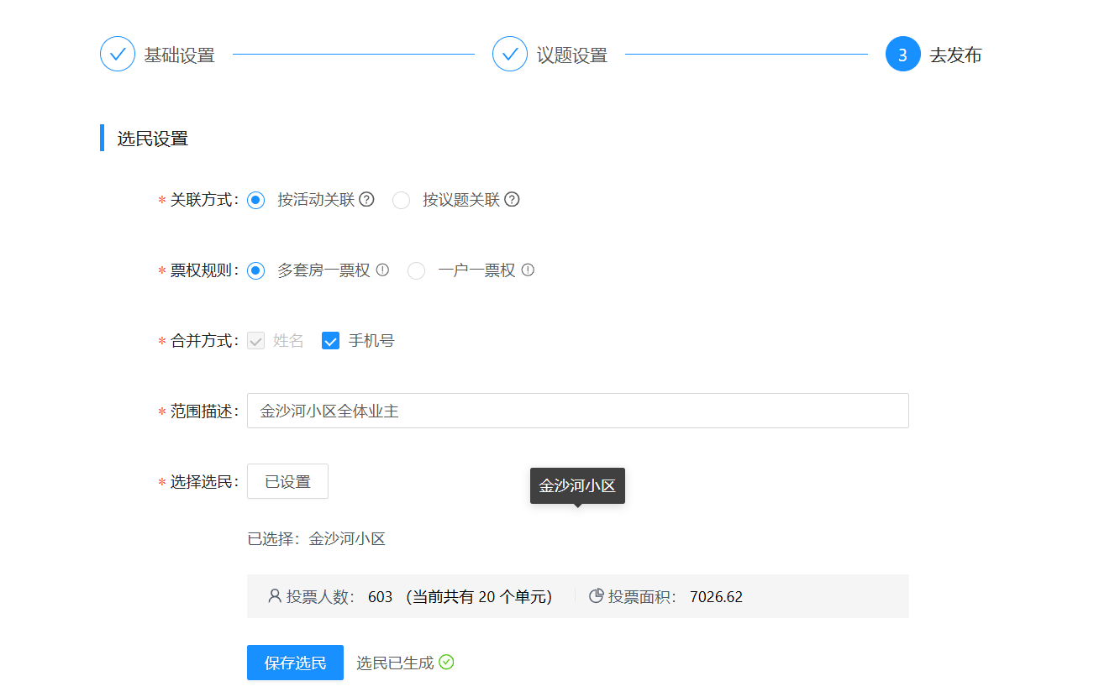This screenshot has width=1094, height=697.
Task: Choose the 多套房一票权 radio option
Action: pyautogui.click(x=256, y=270)
